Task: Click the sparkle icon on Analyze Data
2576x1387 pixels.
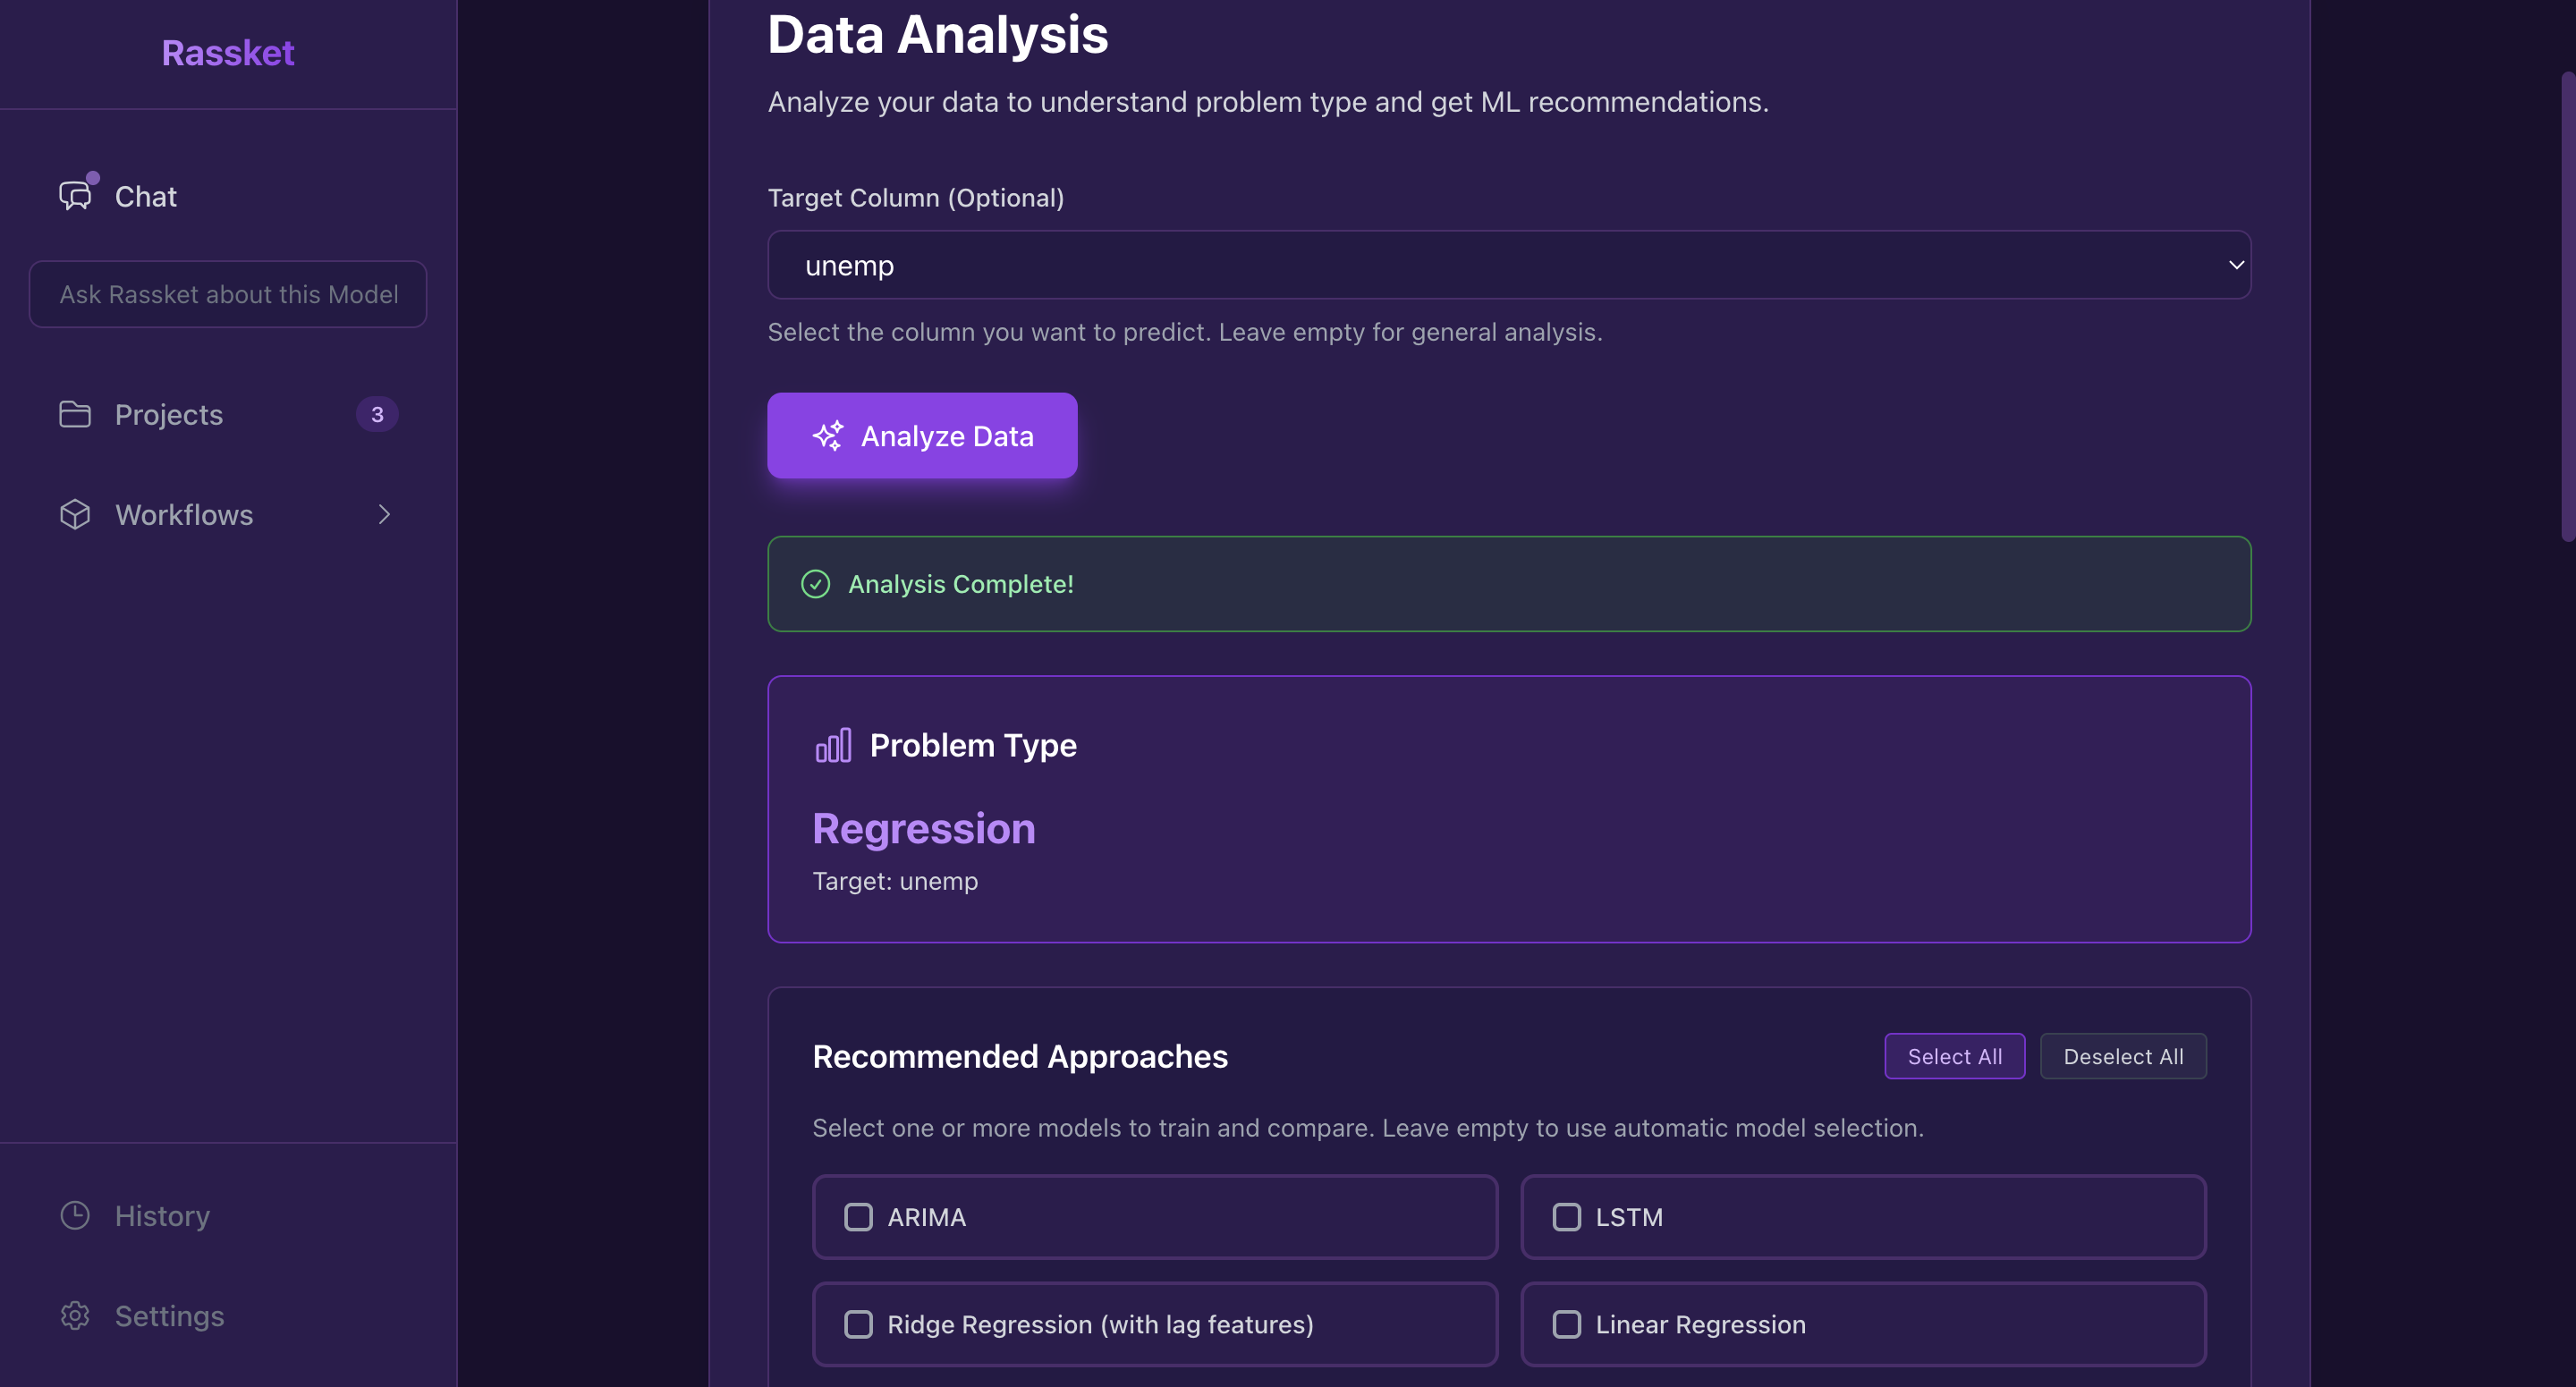Action: click(x=827, y=435)
